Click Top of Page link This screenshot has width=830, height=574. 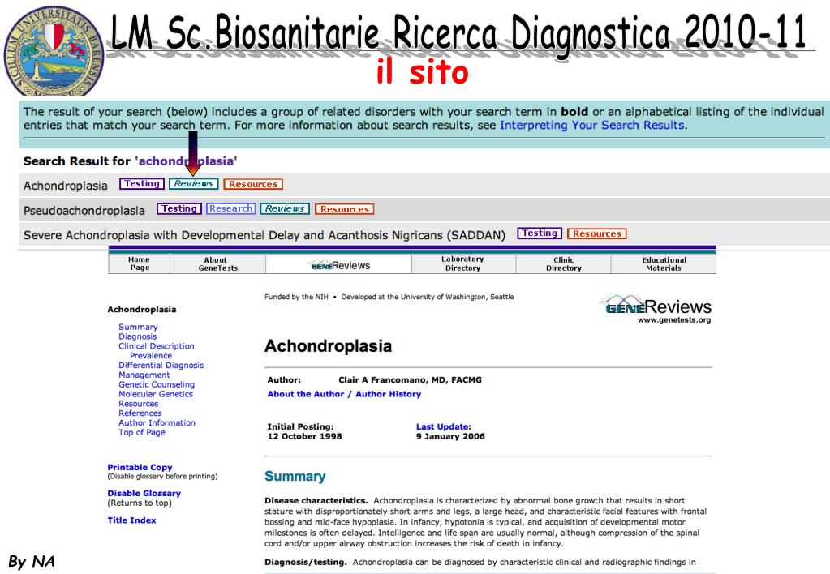point(142,432)
